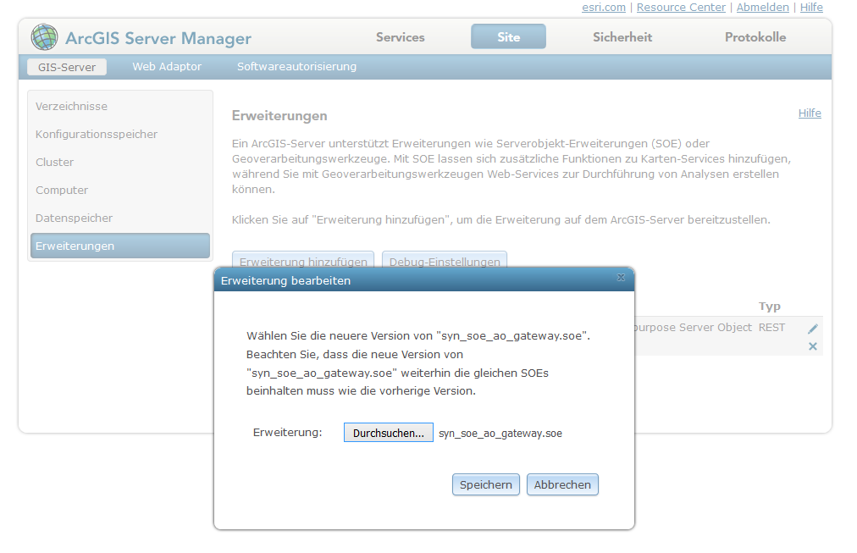This screenshot has height=553, width=857.
Task: Click the Durchsuchen button
Action: click(388, 432)
